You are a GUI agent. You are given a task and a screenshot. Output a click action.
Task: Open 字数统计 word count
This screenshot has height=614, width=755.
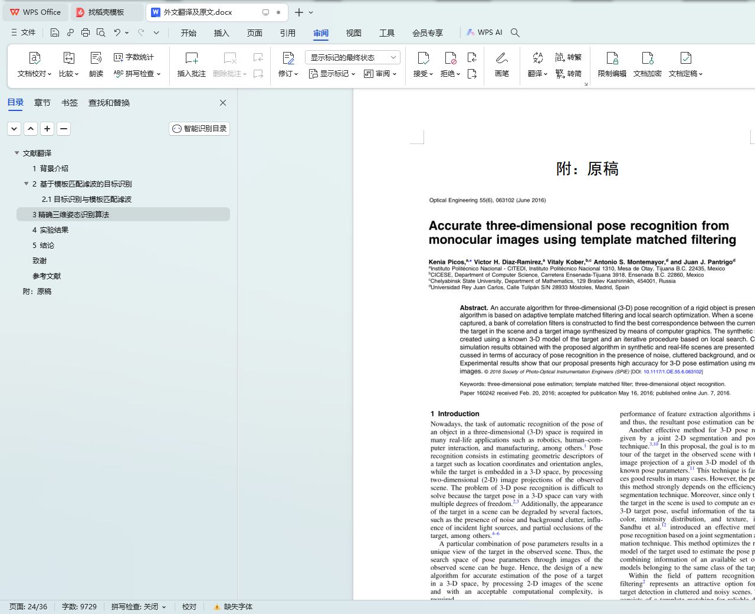tap(134, 57)
